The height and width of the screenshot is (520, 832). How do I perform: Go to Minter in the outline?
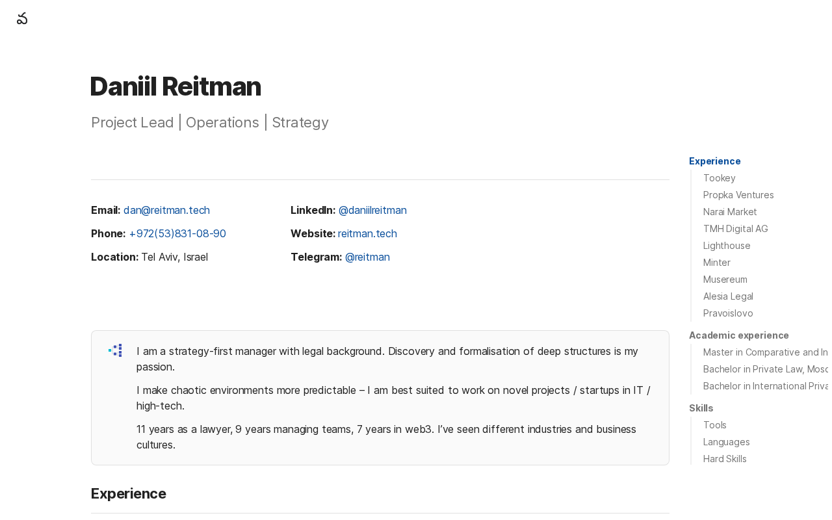click(x=716, y=263)
